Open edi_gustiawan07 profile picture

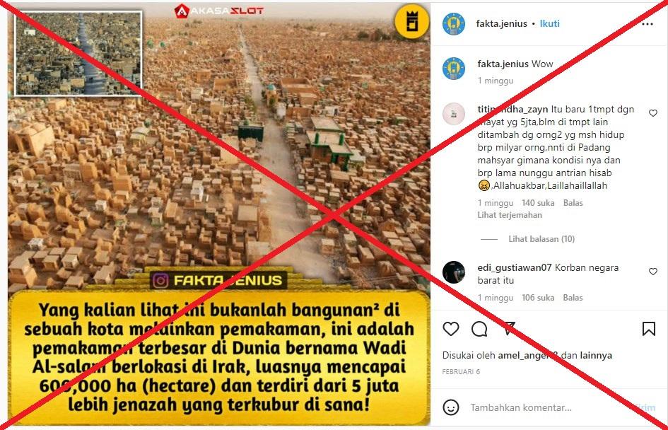click(453, 272)
